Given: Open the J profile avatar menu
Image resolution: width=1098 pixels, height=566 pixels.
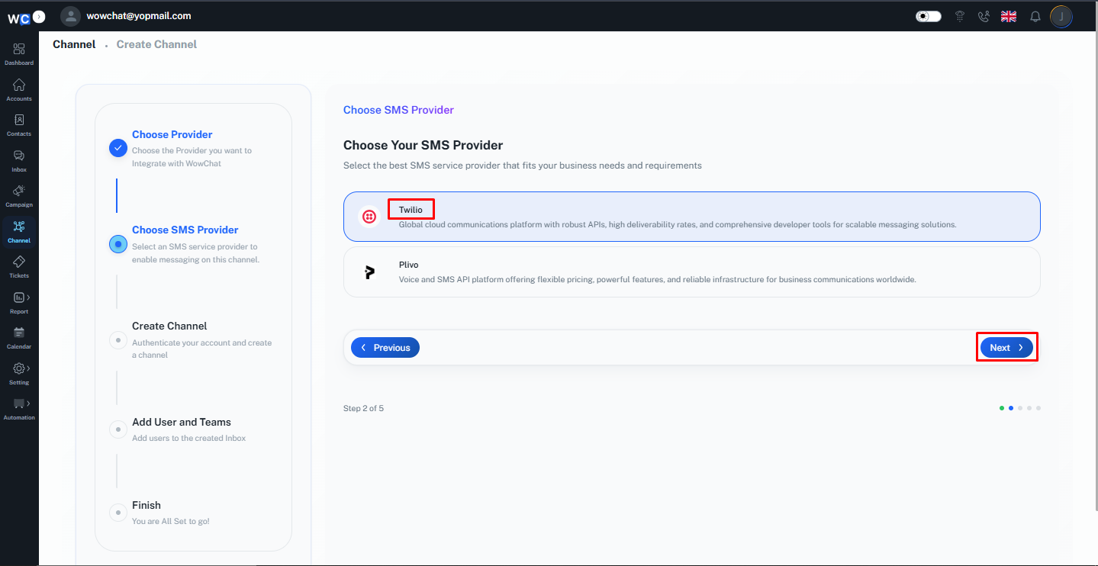Looking at the screenshot, I should tap(1061, 16).
